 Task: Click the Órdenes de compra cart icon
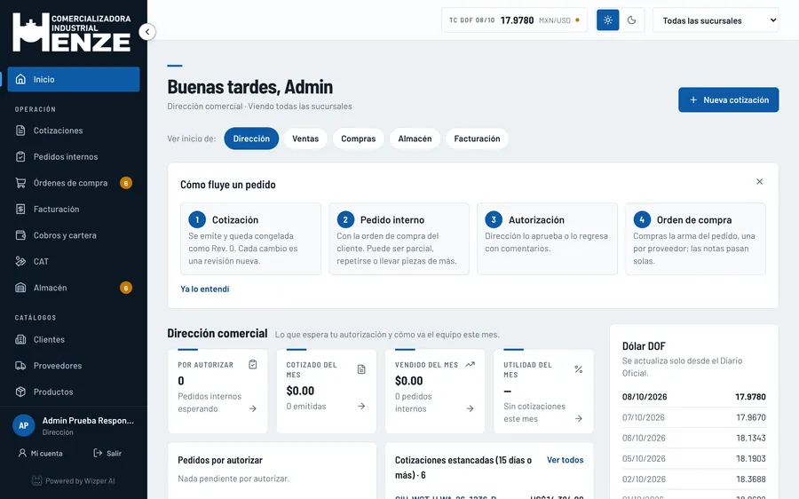[x=20, y=183]
